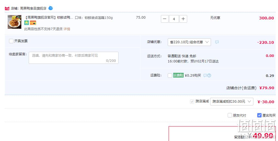Screen dimensions: 278x141
Task: Click the green 运费险 label badge
Action: point(178,75)
